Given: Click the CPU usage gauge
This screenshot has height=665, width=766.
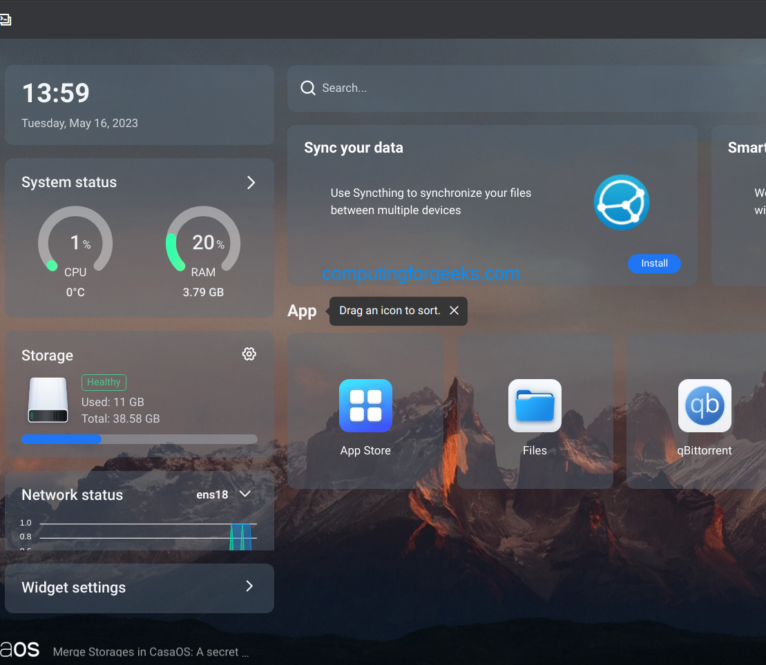Looking at the screenshot, I should 75,242.
